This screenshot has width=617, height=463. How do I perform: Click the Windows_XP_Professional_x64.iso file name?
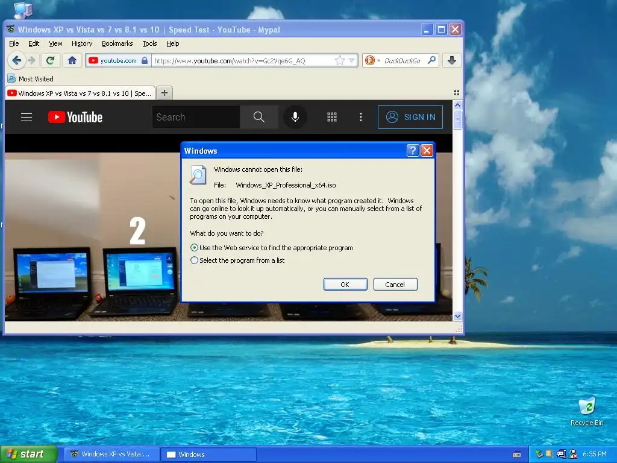pos(286,185)
